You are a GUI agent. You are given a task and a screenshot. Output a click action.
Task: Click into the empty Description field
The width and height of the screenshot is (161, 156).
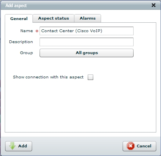[87, 42]
